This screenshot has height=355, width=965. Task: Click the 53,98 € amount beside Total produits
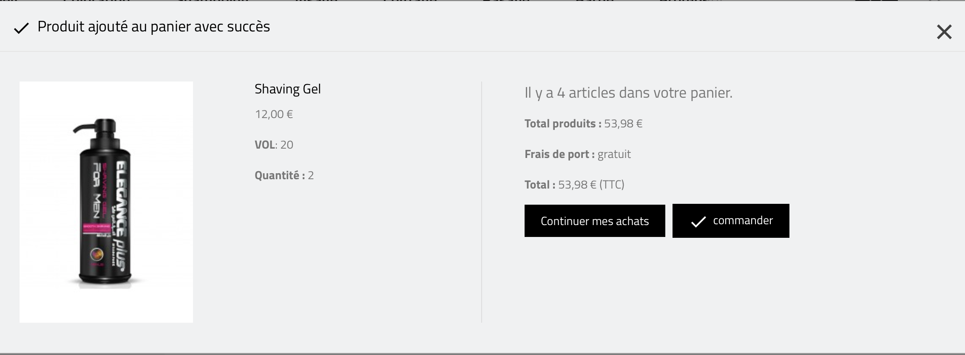point(623,124)
